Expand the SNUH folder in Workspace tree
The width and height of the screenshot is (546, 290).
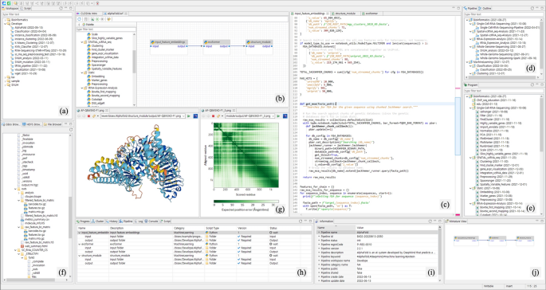click(5, 84)
